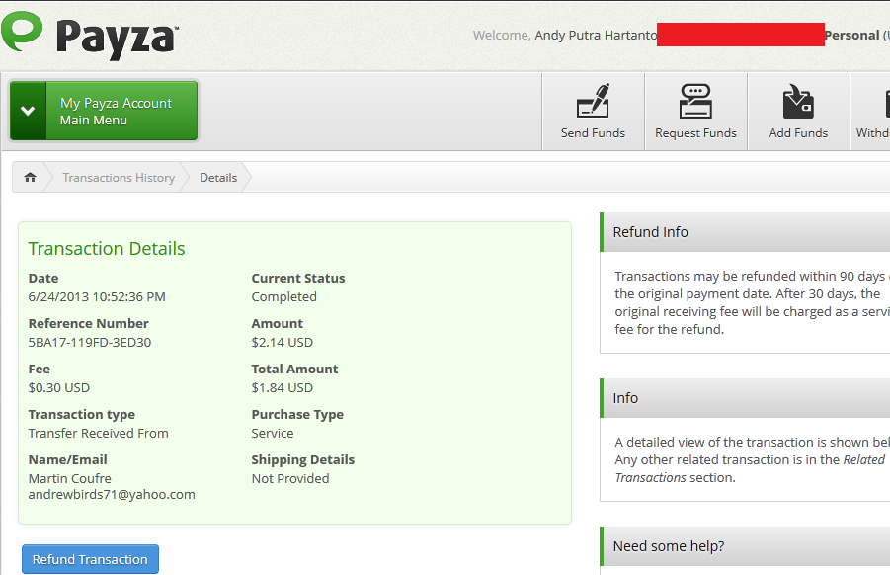Click the Add Funds label
890x575 pixels.
coord(798,132)
